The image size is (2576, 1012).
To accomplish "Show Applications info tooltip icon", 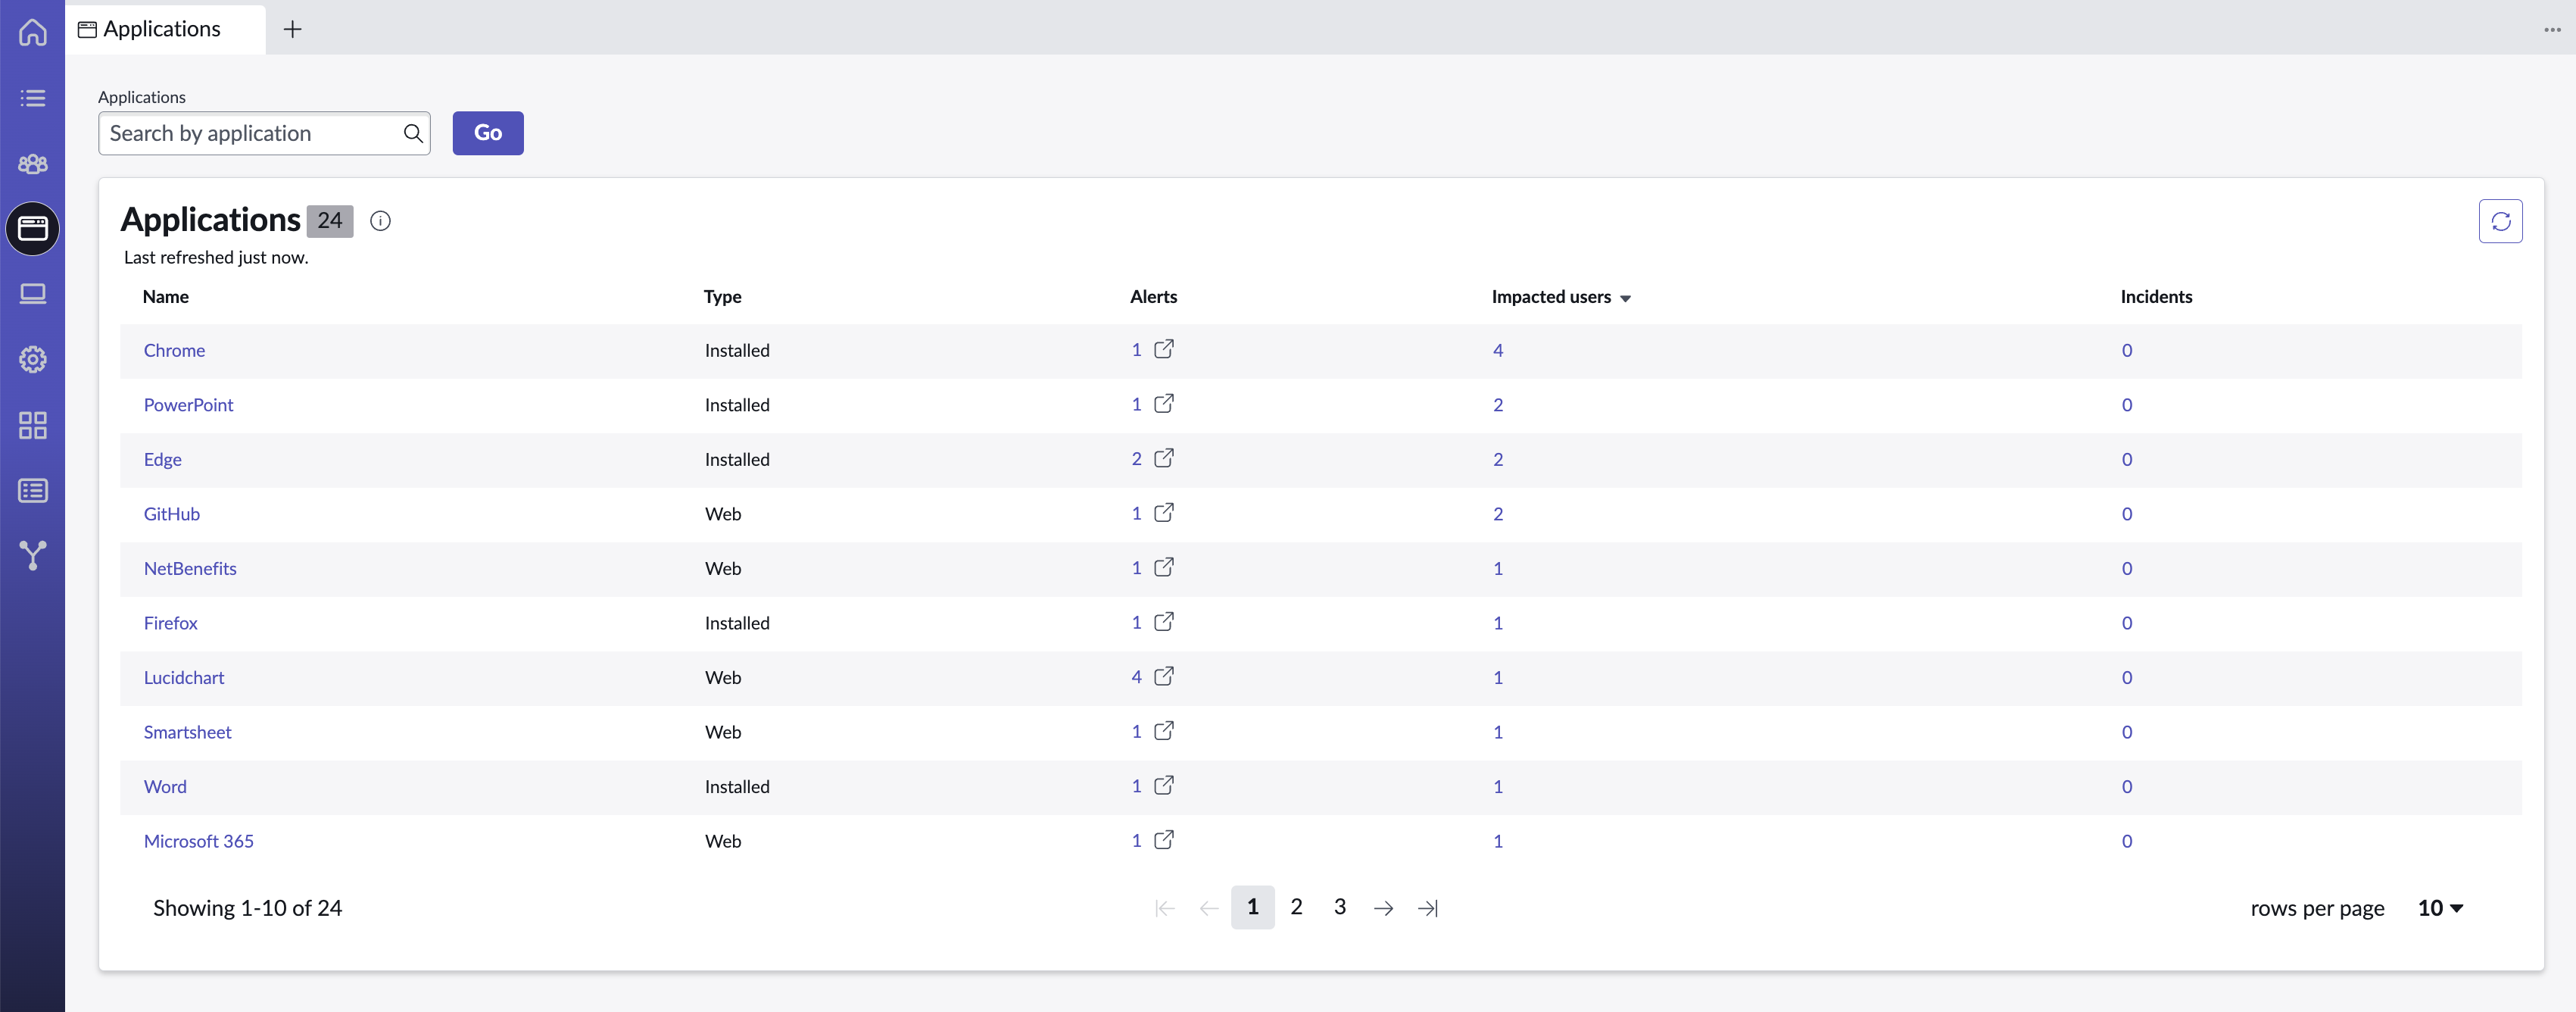I will (380, 221).
